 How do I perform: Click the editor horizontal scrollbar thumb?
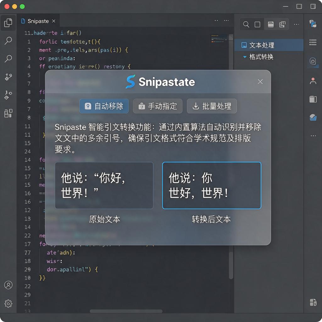(x=126, y=311)
